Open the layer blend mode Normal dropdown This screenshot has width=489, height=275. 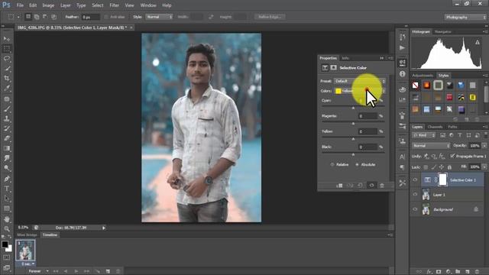tap(431, 146)
